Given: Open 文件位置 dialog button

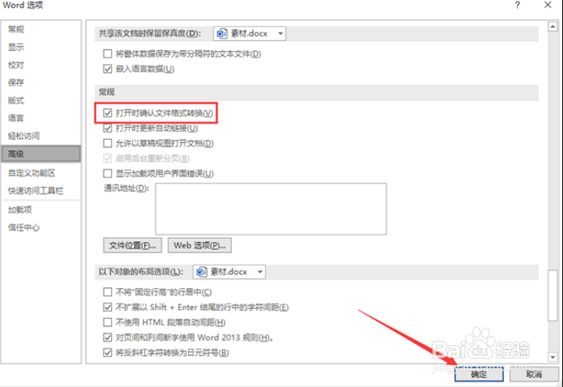Looking at the screenshot, I should point(132,246).
